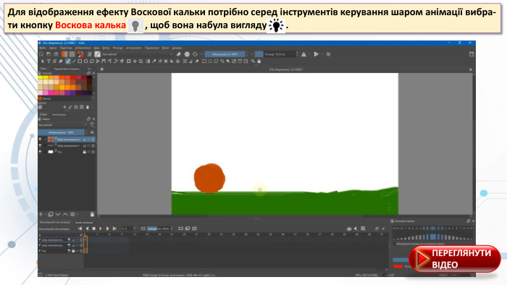This screenshot has width=507, height=285.
Task: Create a new document from toolbar
Action: (41, 54)
